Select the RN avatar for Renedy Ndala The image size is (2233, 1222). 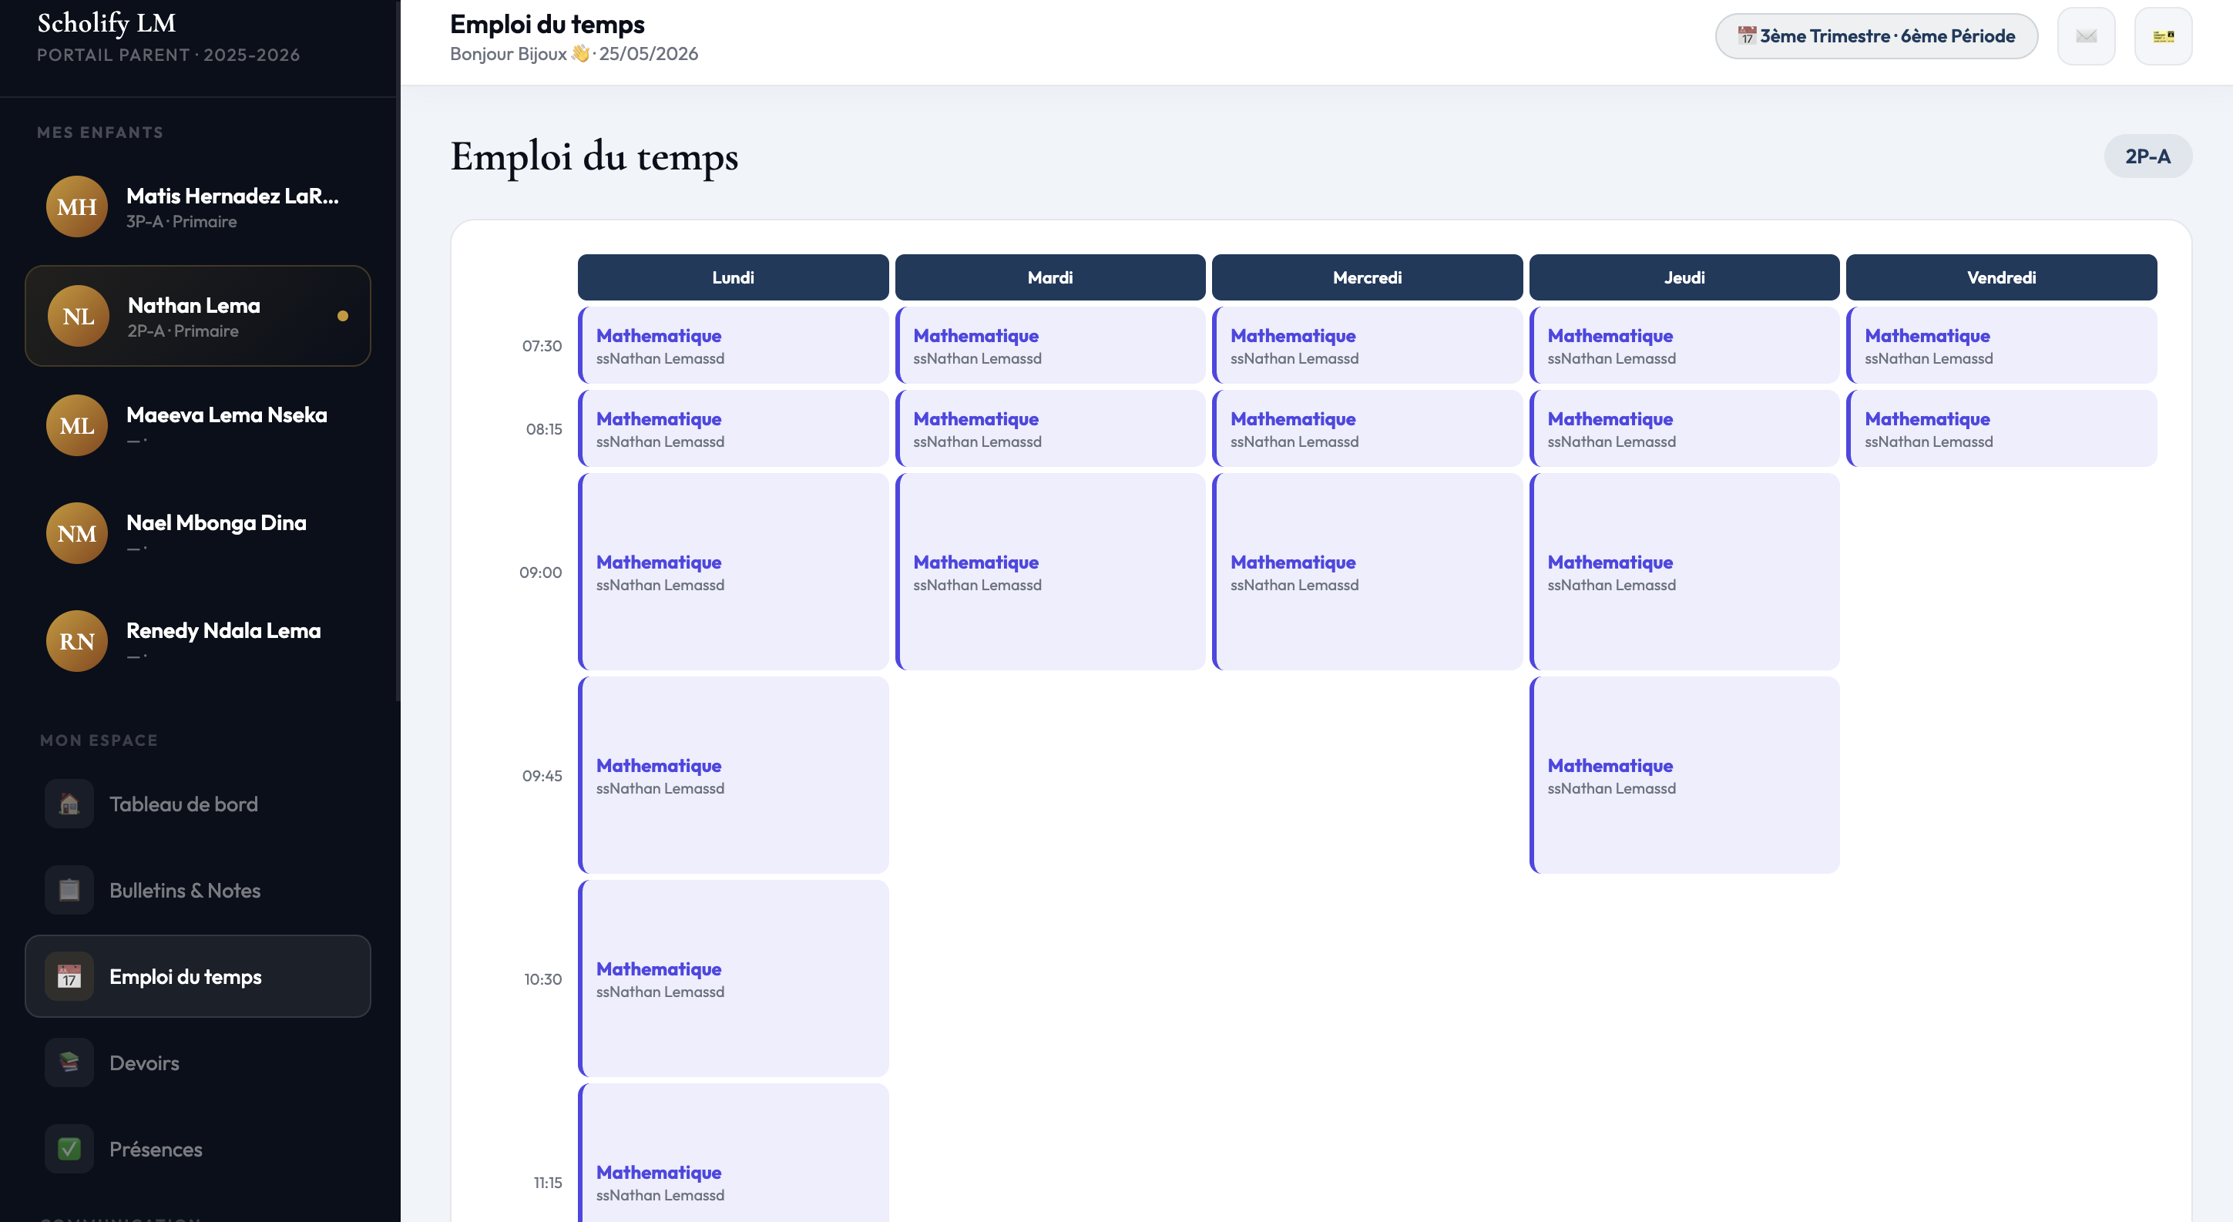[77, 641]
